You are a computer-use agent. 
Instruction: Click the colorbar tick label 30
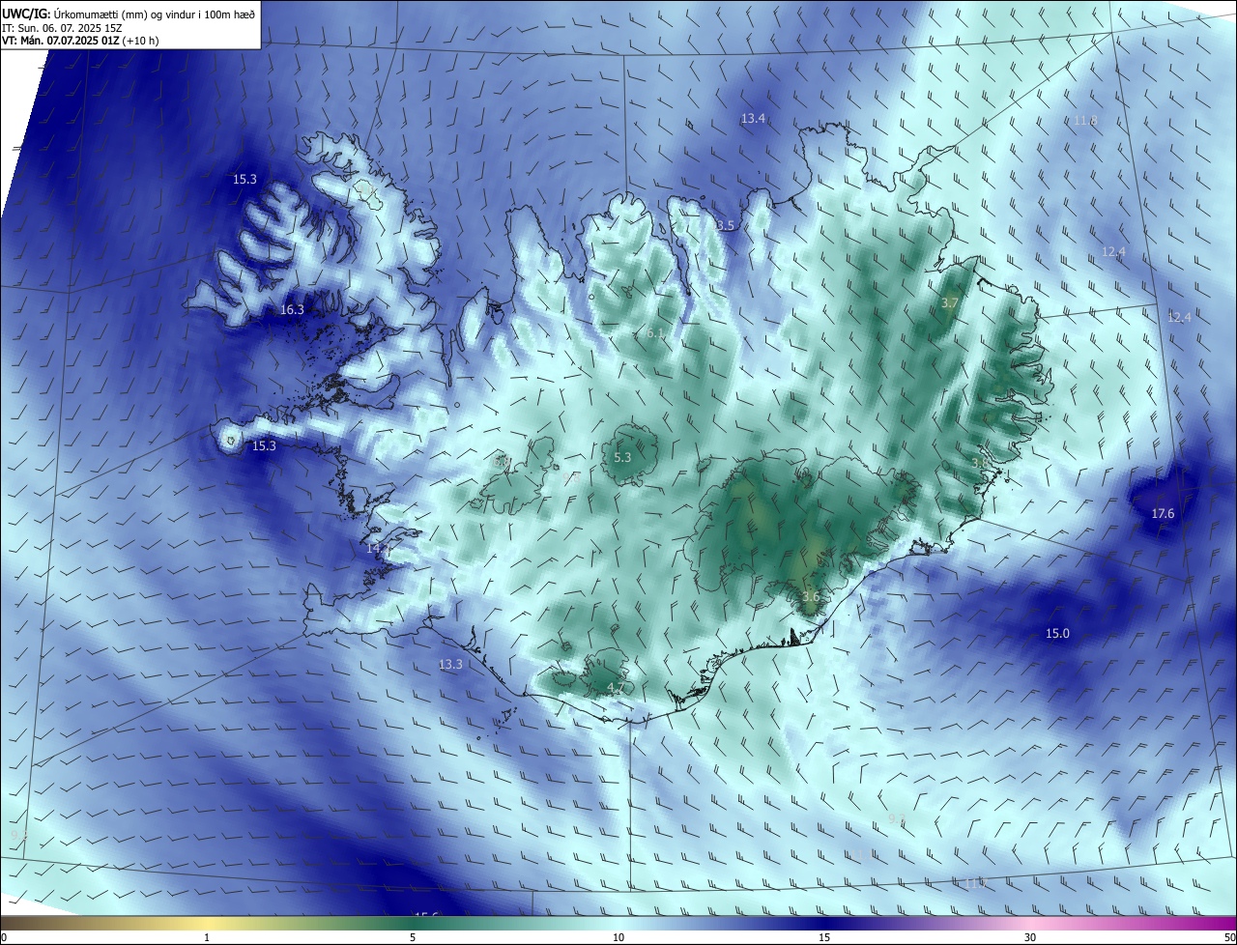point(1030,937)
